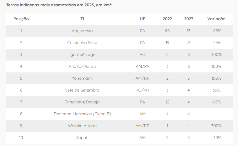Click the TI column header
The image size is (238, 146).
[82, 19]
